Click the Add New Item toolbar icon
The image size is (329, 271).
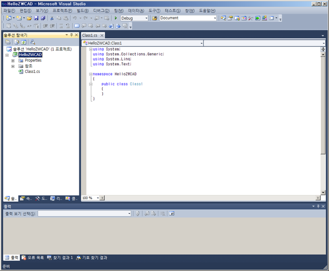pyautogui.click(x=19, y=18)
